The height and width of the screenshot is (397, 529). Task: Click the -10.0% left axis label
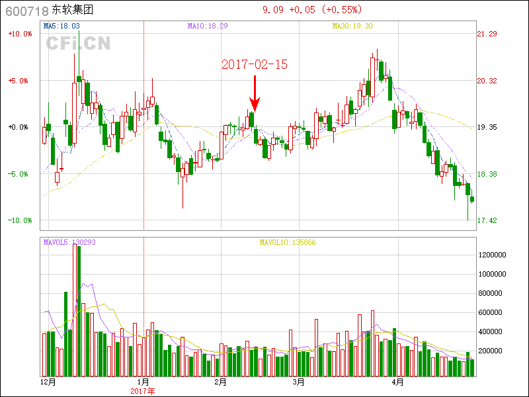[20, 220]
